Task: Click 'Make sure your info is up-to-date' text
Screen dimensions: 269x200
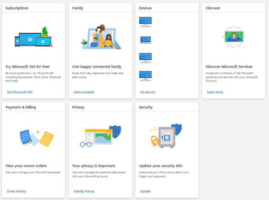Action: 164,174
